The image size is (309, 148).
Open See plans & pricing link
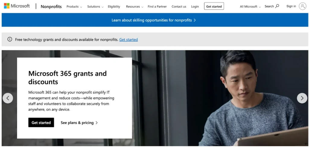pyautogui.click(x=79, y=123)
